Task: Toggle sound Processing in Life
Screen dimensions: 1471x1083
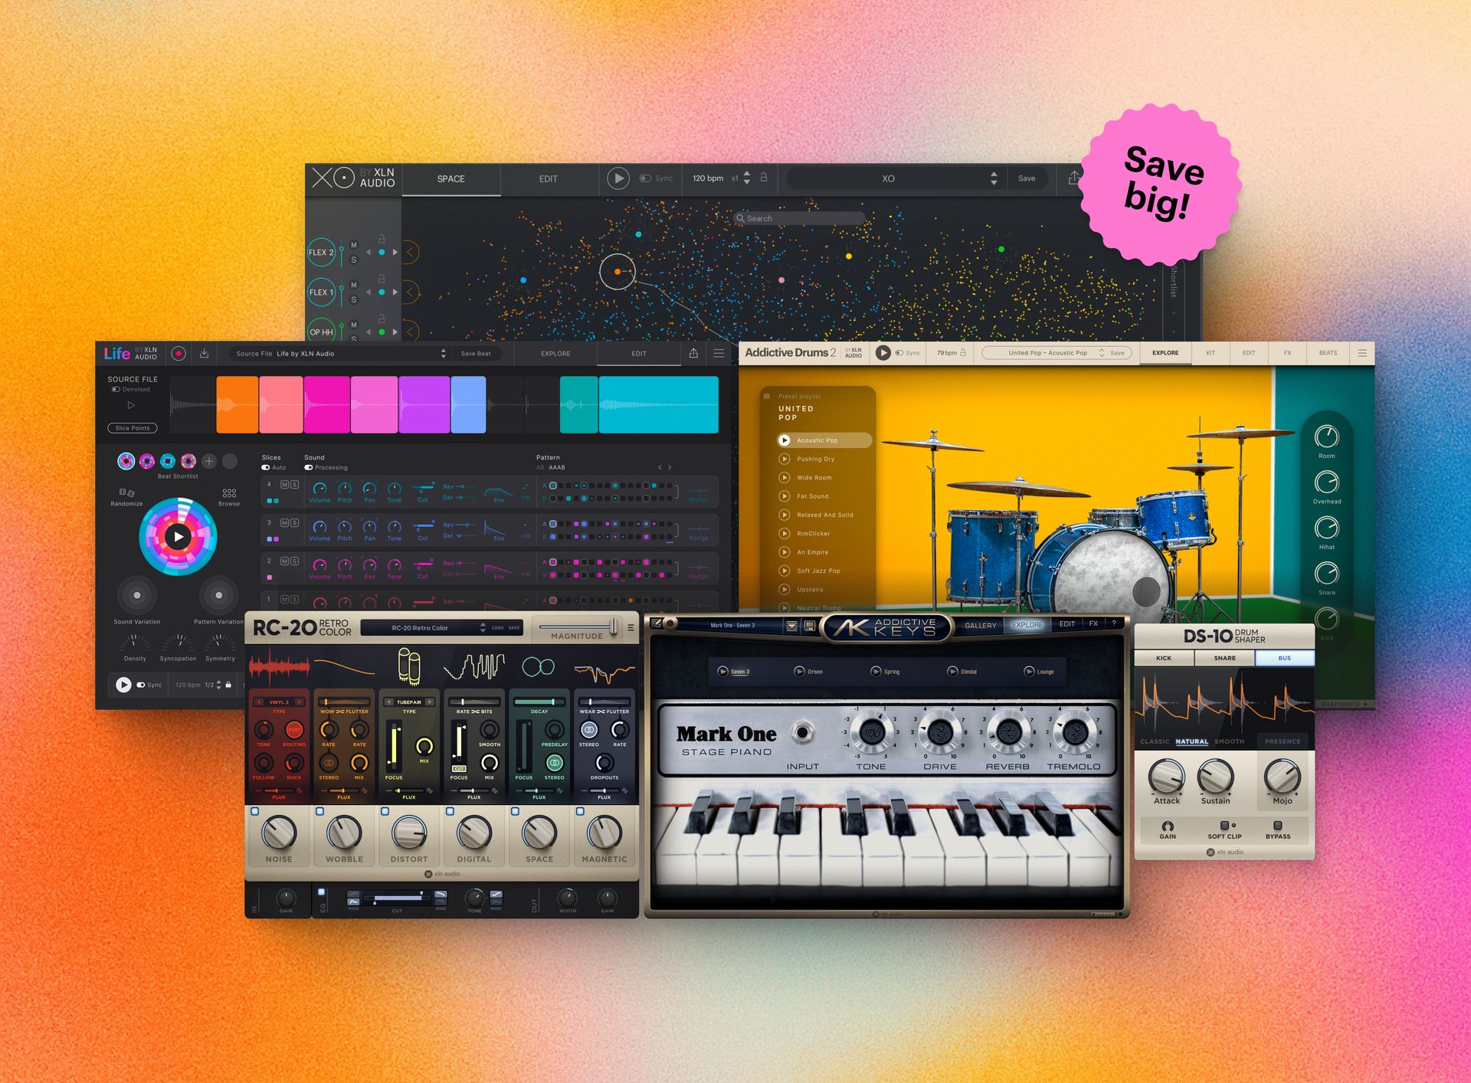Action: [x=309, y=467]
